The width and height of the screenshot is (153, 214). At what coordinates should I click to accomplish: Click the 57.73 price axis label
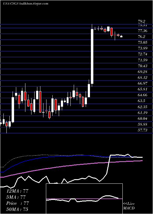143,130
